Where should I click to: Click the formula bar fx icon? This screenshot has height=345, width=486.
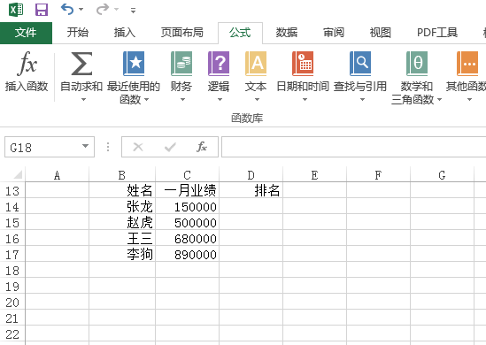click(x=202, y=147)
